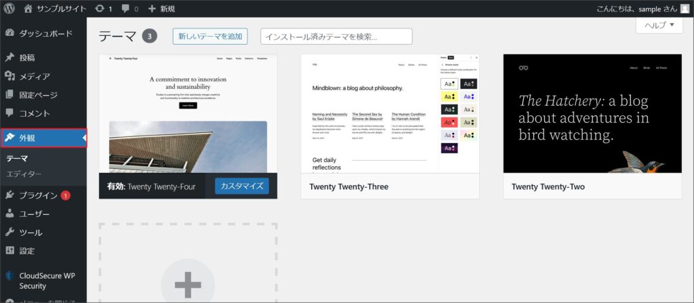Click the ユーザー person icon
Screen dimensions: 694x303
point(9,214)
